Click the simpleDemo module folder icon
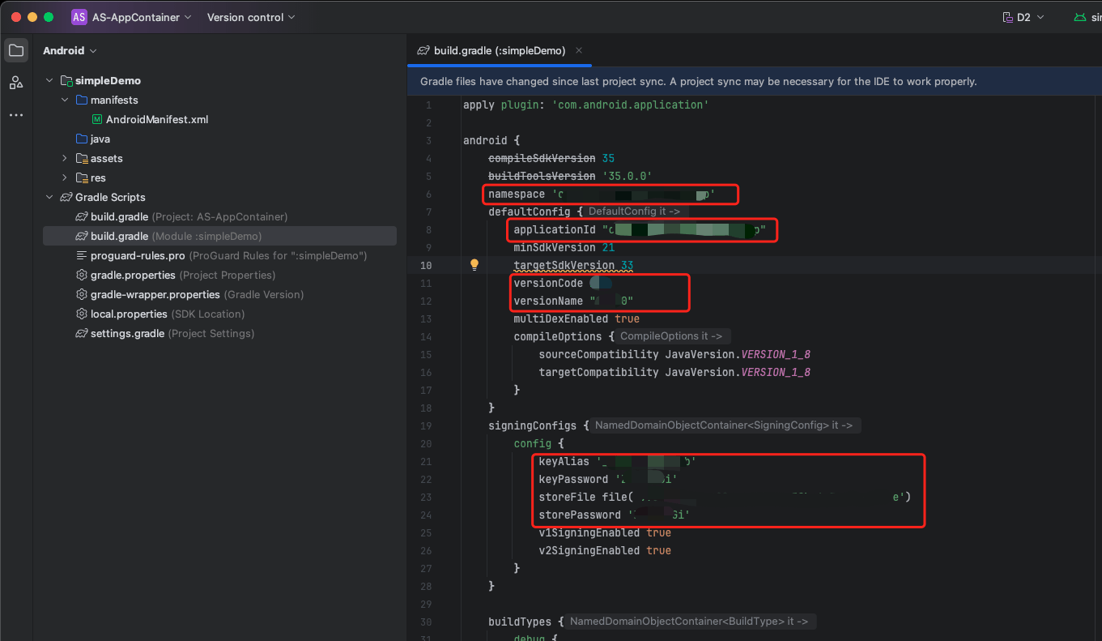The image size is (1102, 641). coord(66,80)
